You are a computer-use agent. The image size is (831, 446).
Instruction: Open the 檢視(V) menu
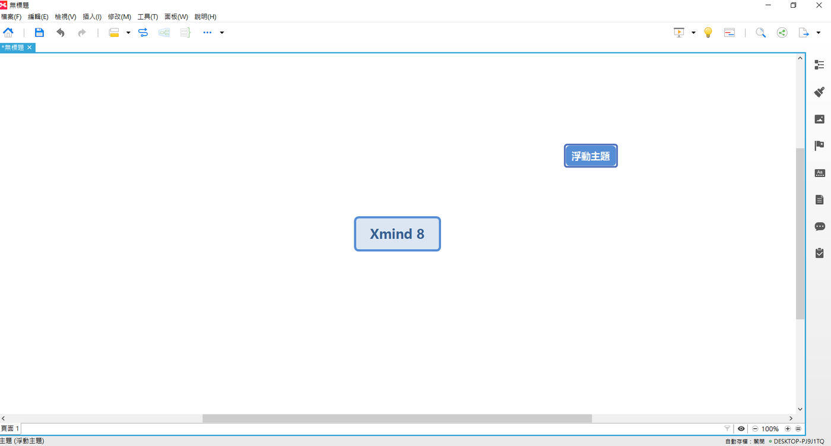[x=65, y=17]
